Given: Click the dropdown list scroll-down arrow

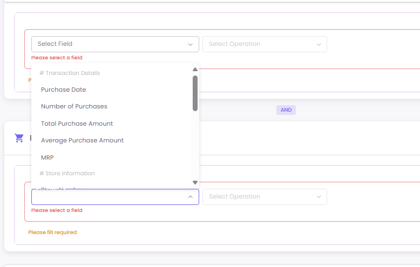Looking at the screenshot, I should [x=195, y=182].
